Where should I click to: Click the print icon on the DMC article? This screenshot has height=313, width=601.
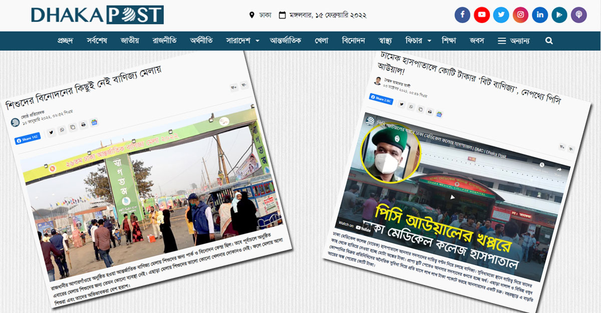(430, 112)
